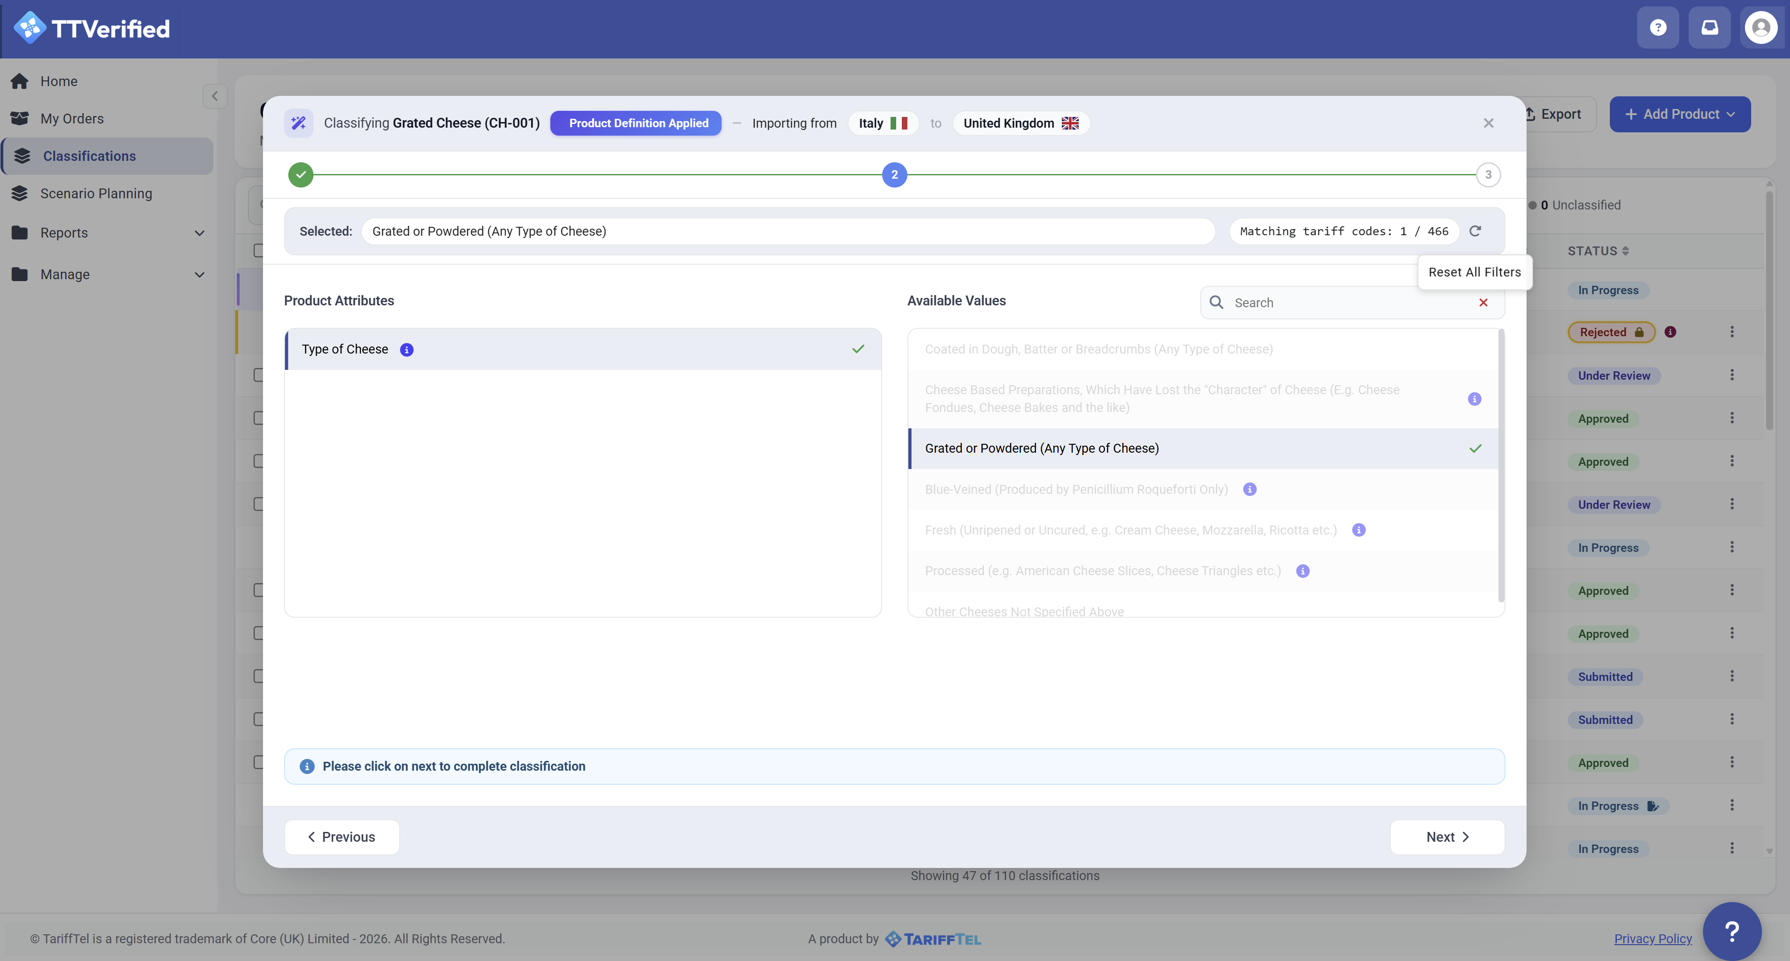This screenshot has height=961, width=1790.
Task: Open row menu for last In Progress row
Action: (1732, 848)
